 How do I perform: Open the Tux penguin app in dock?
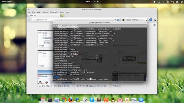tap(113, 100)
